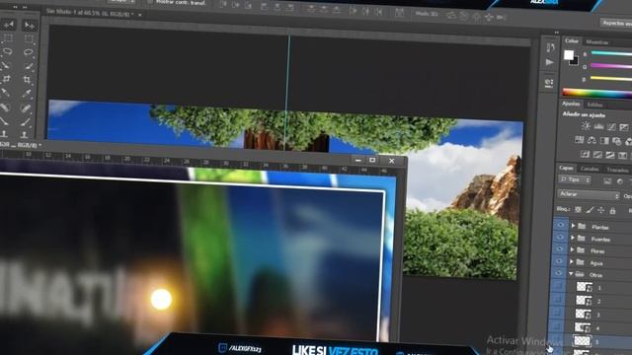Image resolution: width=632 pixels, height=355 pixels.
Task: Select the Lasso tool in the right toolbar column
Action: pos(28,52)
